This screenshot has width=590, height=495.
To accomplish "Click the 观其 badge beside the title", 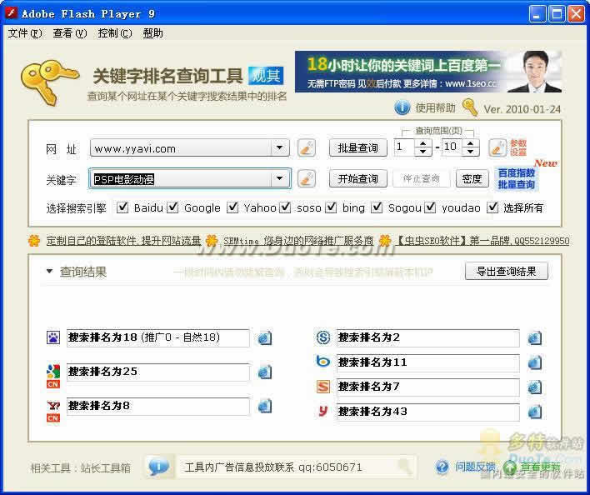I will 266,75.
